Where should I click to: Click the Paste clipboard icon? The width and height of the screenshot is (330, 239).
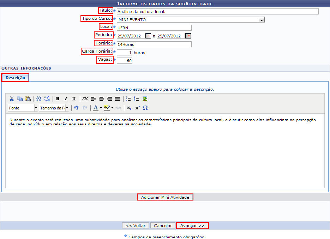[x=28, y=99]
